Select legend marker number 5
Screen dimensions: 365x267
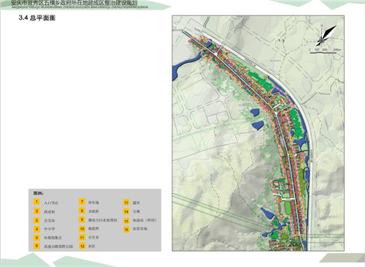point(36,238)
